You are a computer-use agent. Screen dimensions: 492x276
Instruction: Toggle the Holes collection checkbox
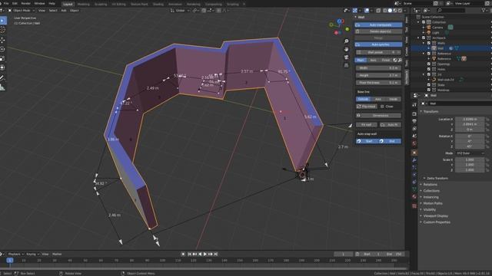pyautogui.click(x=429, y=69)
